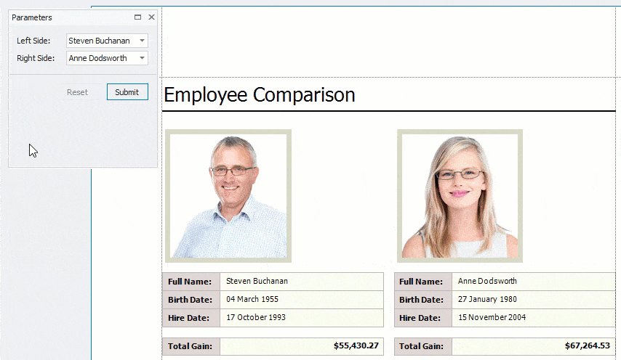This screenshot has width=621, height=360.
Task: Expand the Left Side dropdown arrow
Action: 143,41
